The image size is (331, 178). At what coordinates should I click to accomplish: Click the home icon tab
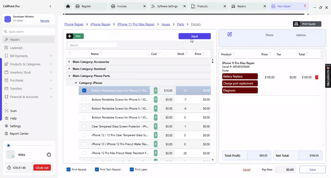68,6
